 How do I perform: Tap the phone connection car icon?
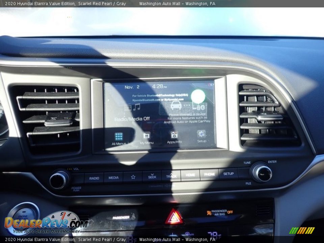point(176,105)
